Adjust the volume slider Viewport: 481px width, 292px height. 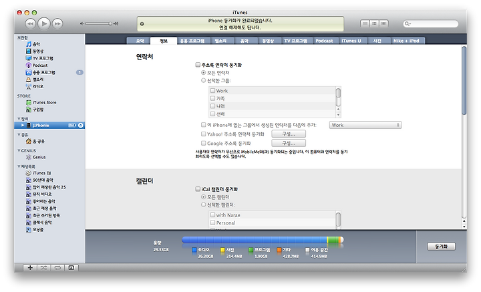[99, 23]
